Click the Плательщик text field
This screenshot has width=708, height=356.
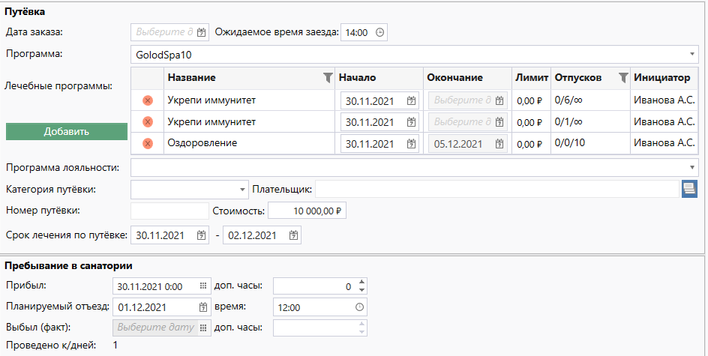coord(496,190)
